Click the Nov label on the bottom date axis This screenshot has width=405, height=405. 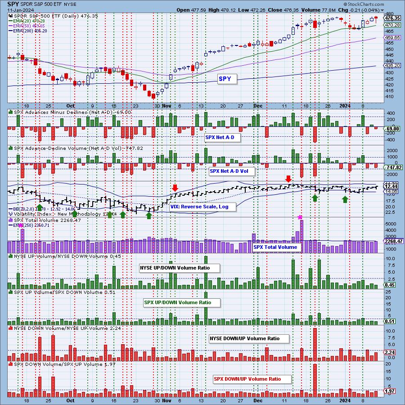(166, 401)
